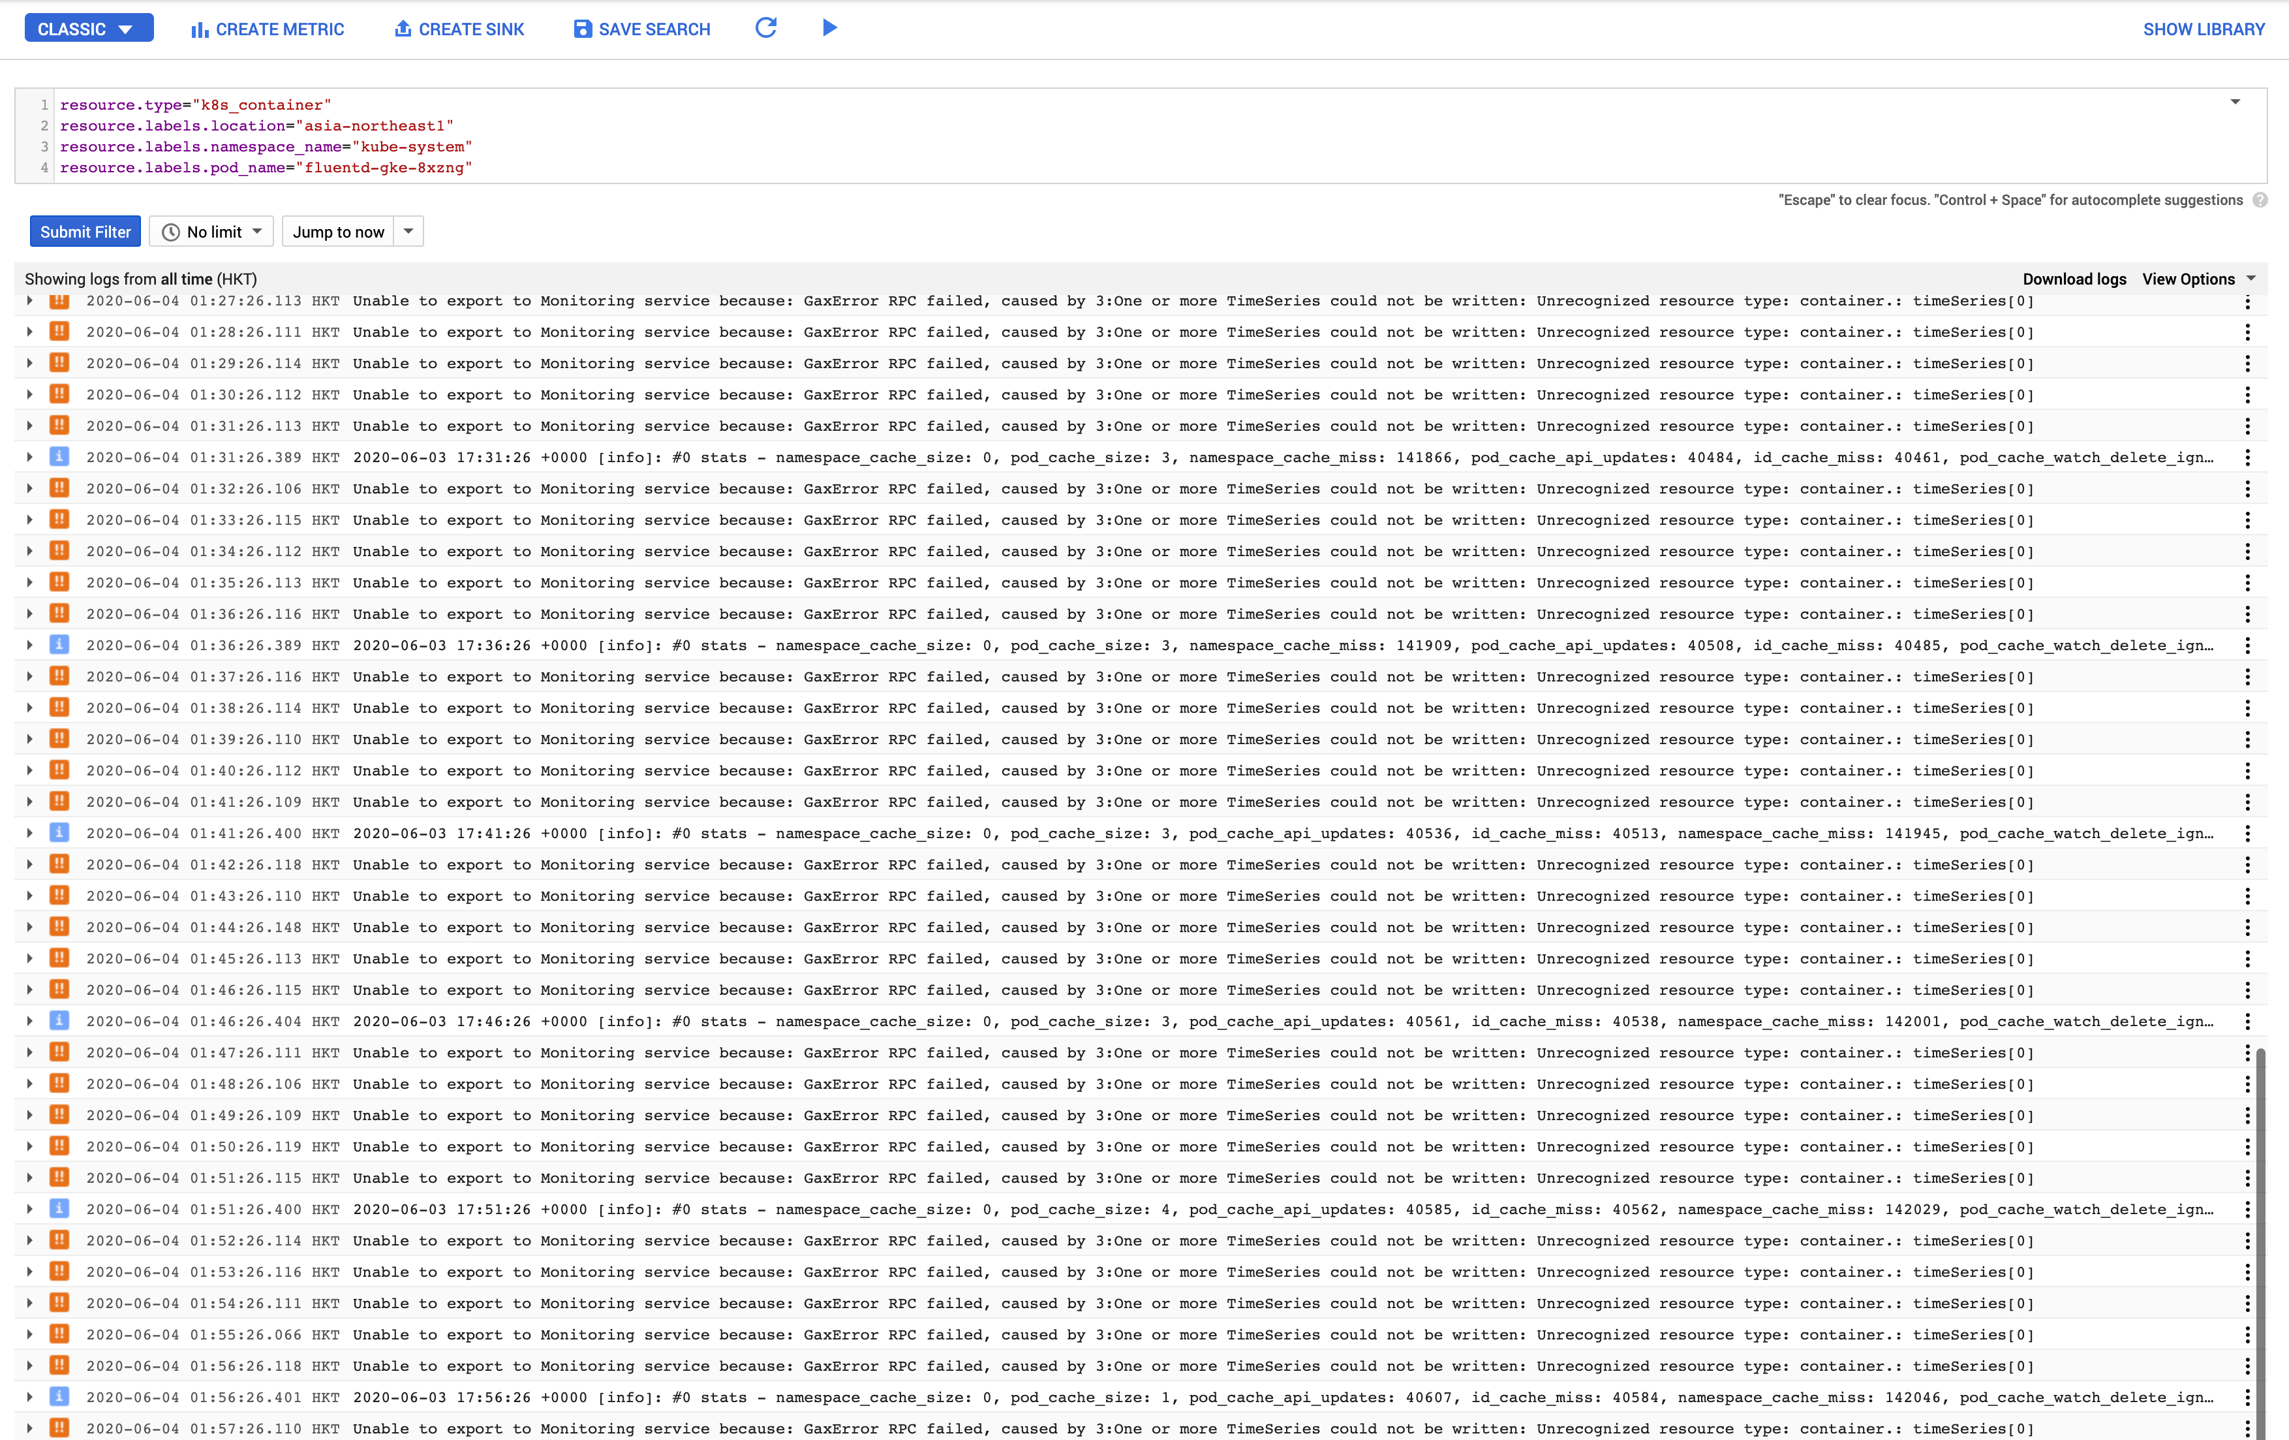
Task: Click the Create Metric toolbar button
Action: pyautogui.click(x=267, y=29)
